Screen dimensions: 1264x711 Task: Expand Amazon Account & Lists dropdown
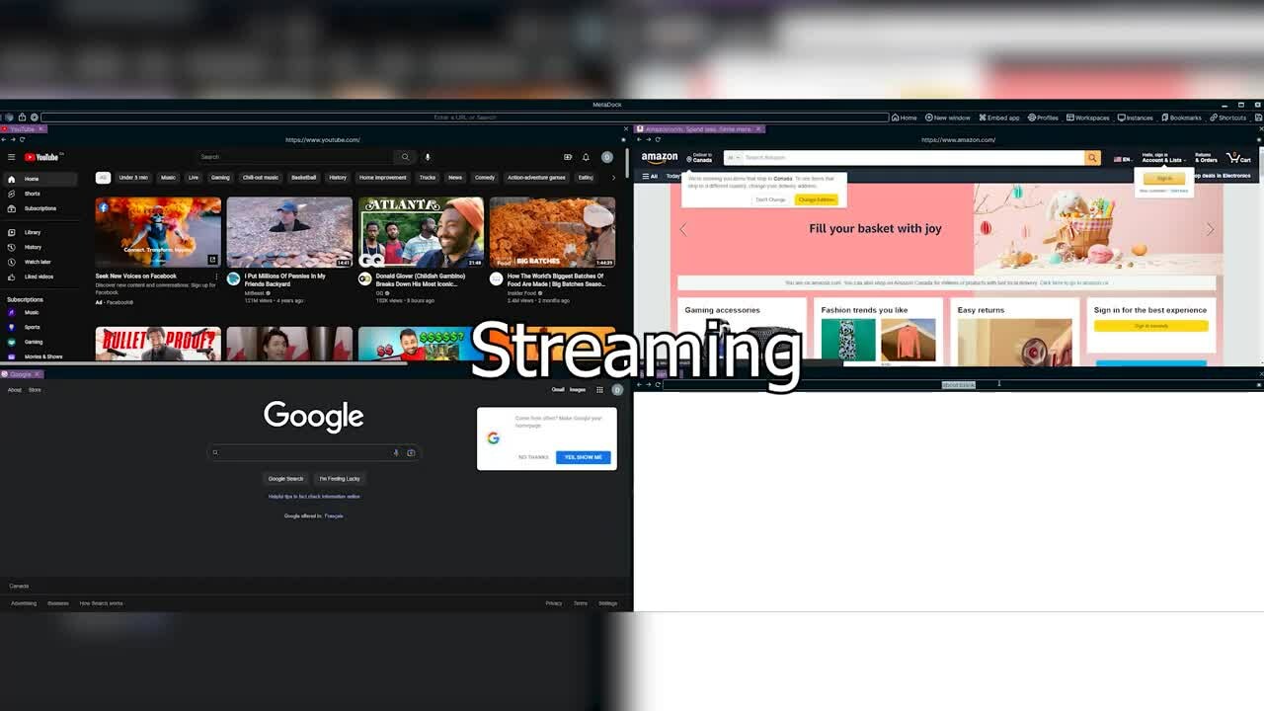(x=1163, y=158)
